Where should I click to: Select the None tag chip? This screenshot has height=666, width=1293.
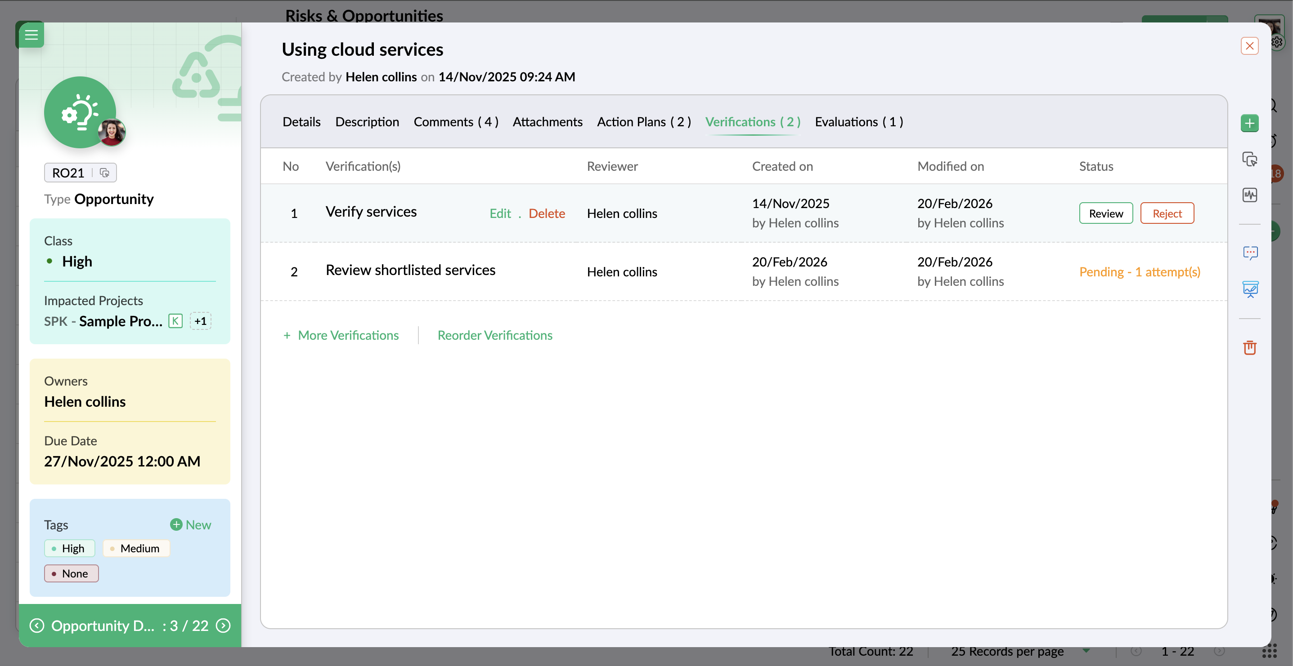pyautogui.click(x=71, y=573)
